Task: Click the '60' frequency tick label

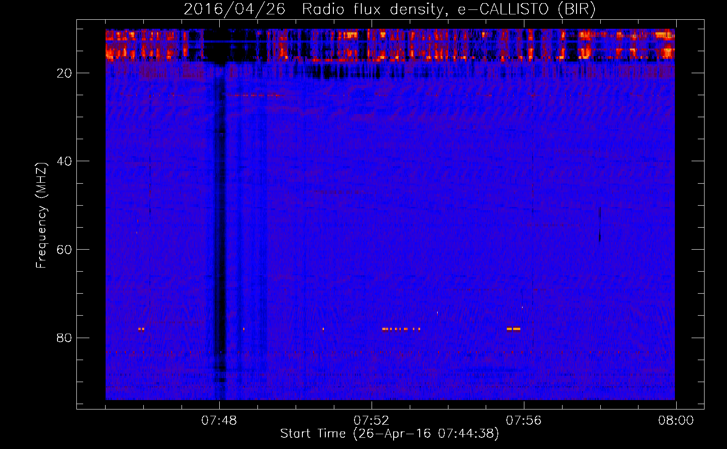Action: coord(64,250)
